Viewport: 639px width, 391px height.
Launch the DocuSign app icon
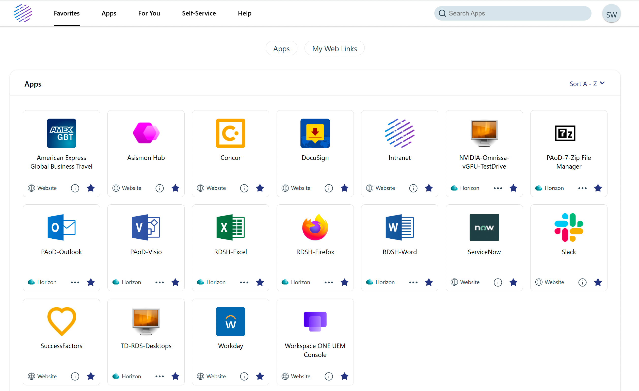[x=315, y=133]
